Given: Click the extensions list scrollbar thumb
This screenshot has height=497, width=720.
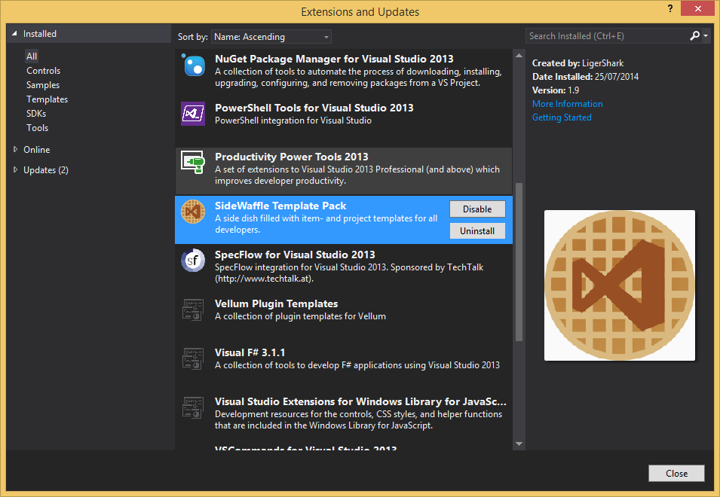Looking at the screenshot, I should click(x=519, y=262).
